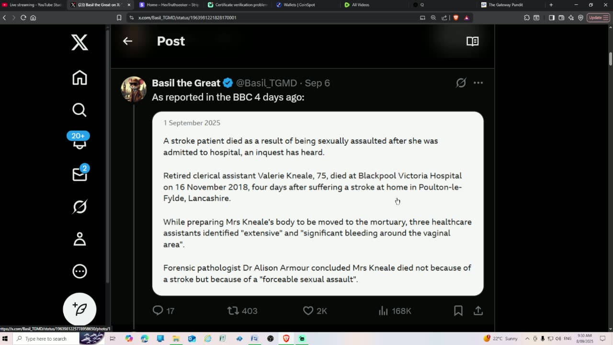The height and width of the screenshot is (345, 613).
Task: Click the browser Update button
Action: click(x=598, y=18)
